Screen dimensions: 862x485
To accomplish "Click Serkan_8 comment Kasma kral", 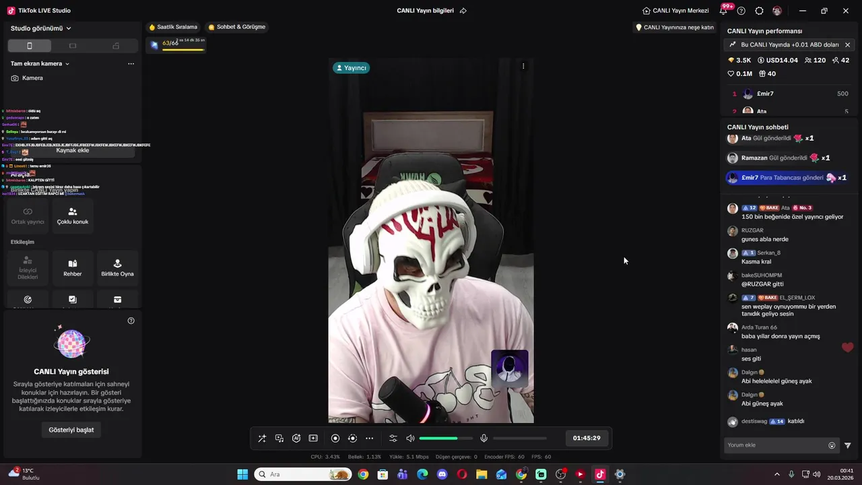I will (756, 261).
